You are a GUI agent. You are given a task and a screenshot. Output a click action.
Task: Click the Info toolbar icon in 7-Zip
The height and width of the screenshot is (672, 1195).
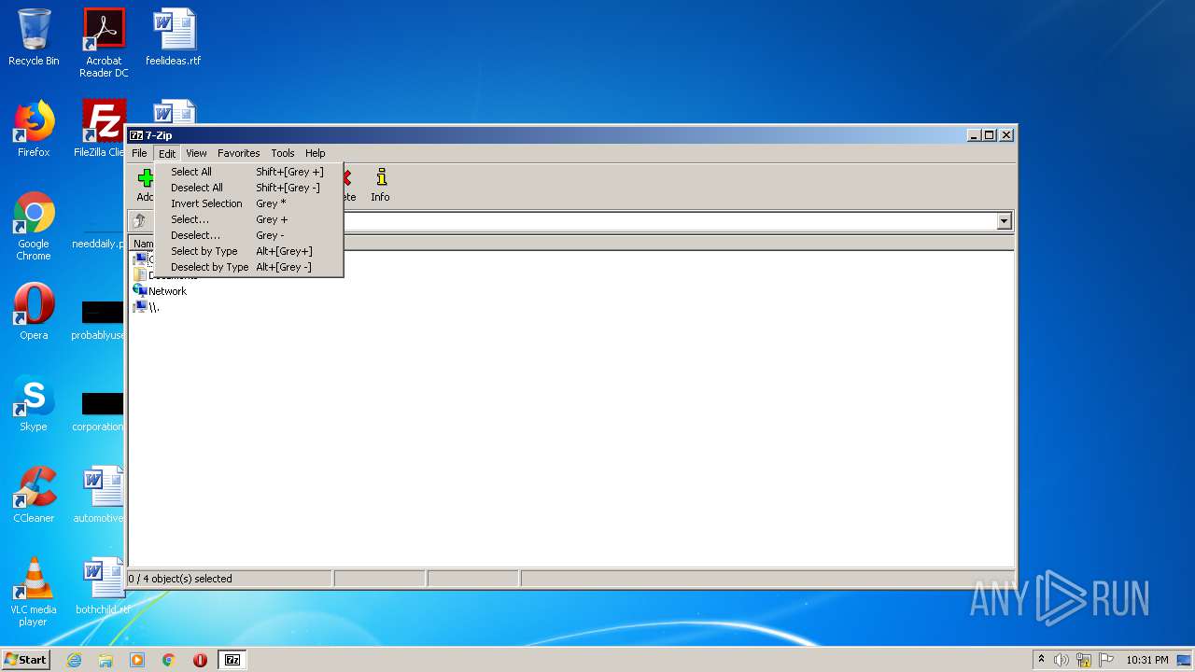click(380, 184)
